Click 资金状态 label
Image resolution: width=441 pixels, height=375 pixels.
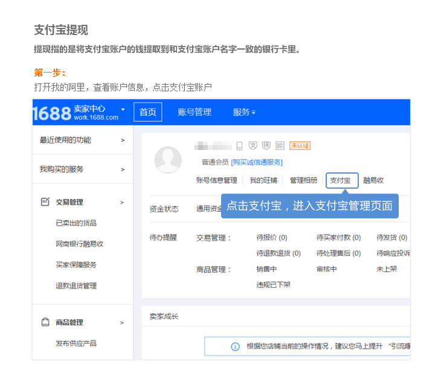pos(164,209)
